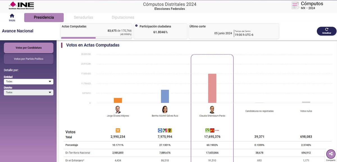Viewport: 337px width, 162px height.
Task: Click total votes 2,990,234
Action: pyautogui.click(x=118, y=137)
